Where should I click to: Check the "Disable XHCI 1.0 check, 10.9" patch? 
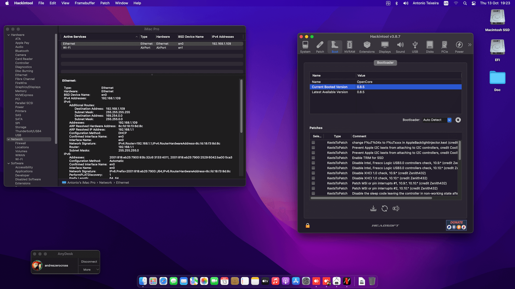(313, 173)
